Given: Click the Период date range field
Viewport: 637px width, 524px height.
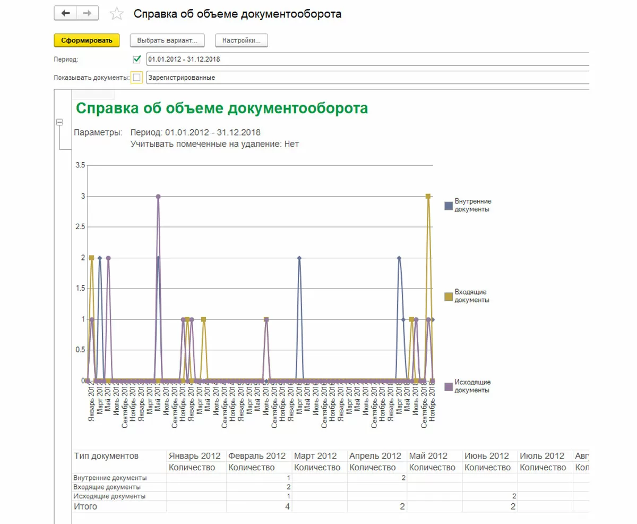Looking at the screenshot, I should [366, 59].
